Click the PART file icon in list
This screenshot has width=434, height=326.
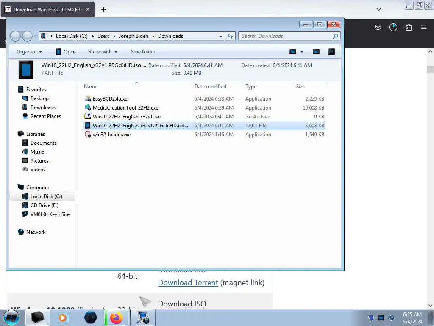pyautogui.click(x=88, y=125)
